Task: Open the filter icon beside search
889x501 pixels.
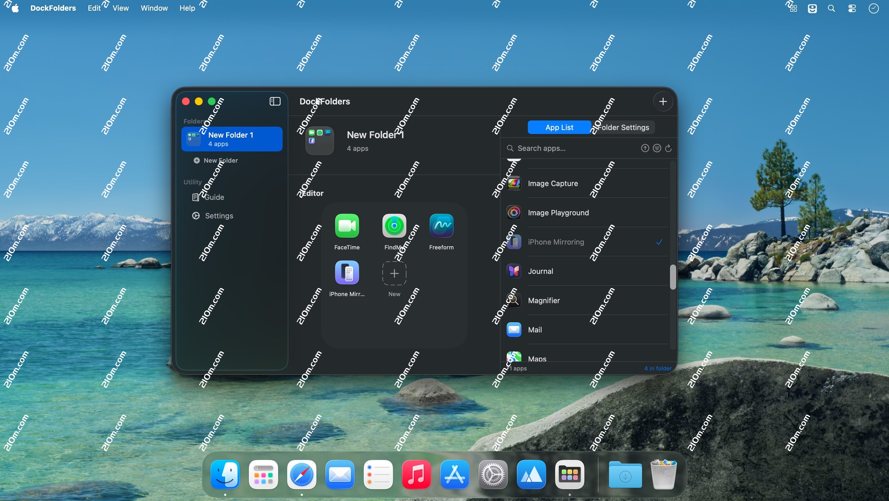Action: tap(657, 148)
